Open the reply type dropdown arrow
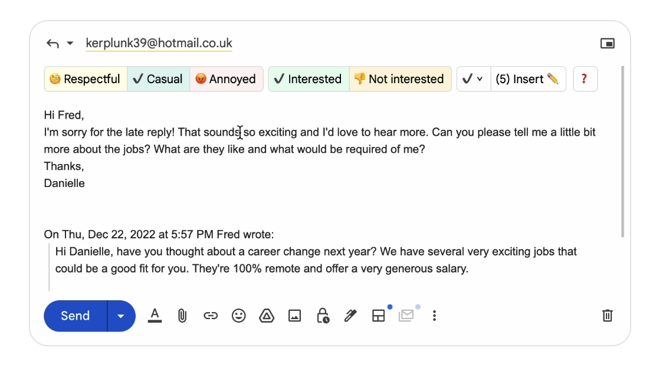This screenshot has width=656, height=374. point(70,43)
